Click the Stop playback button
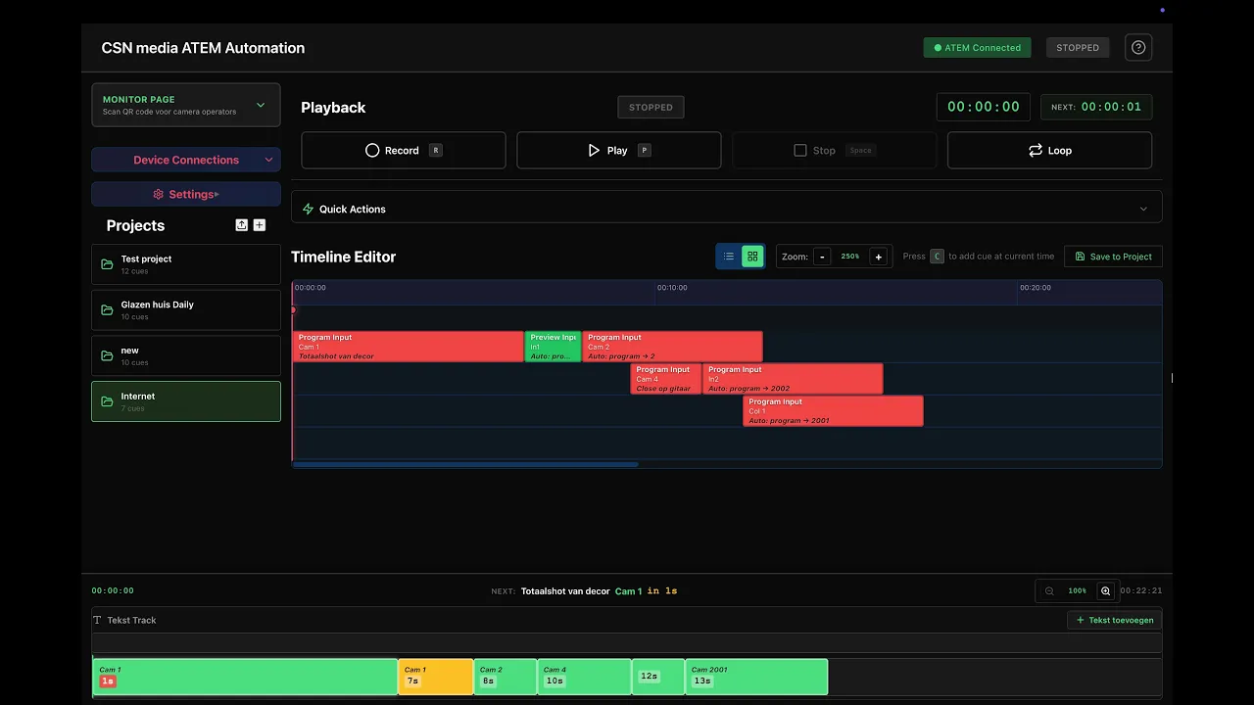1254x705 pixels. coord(834,151)
